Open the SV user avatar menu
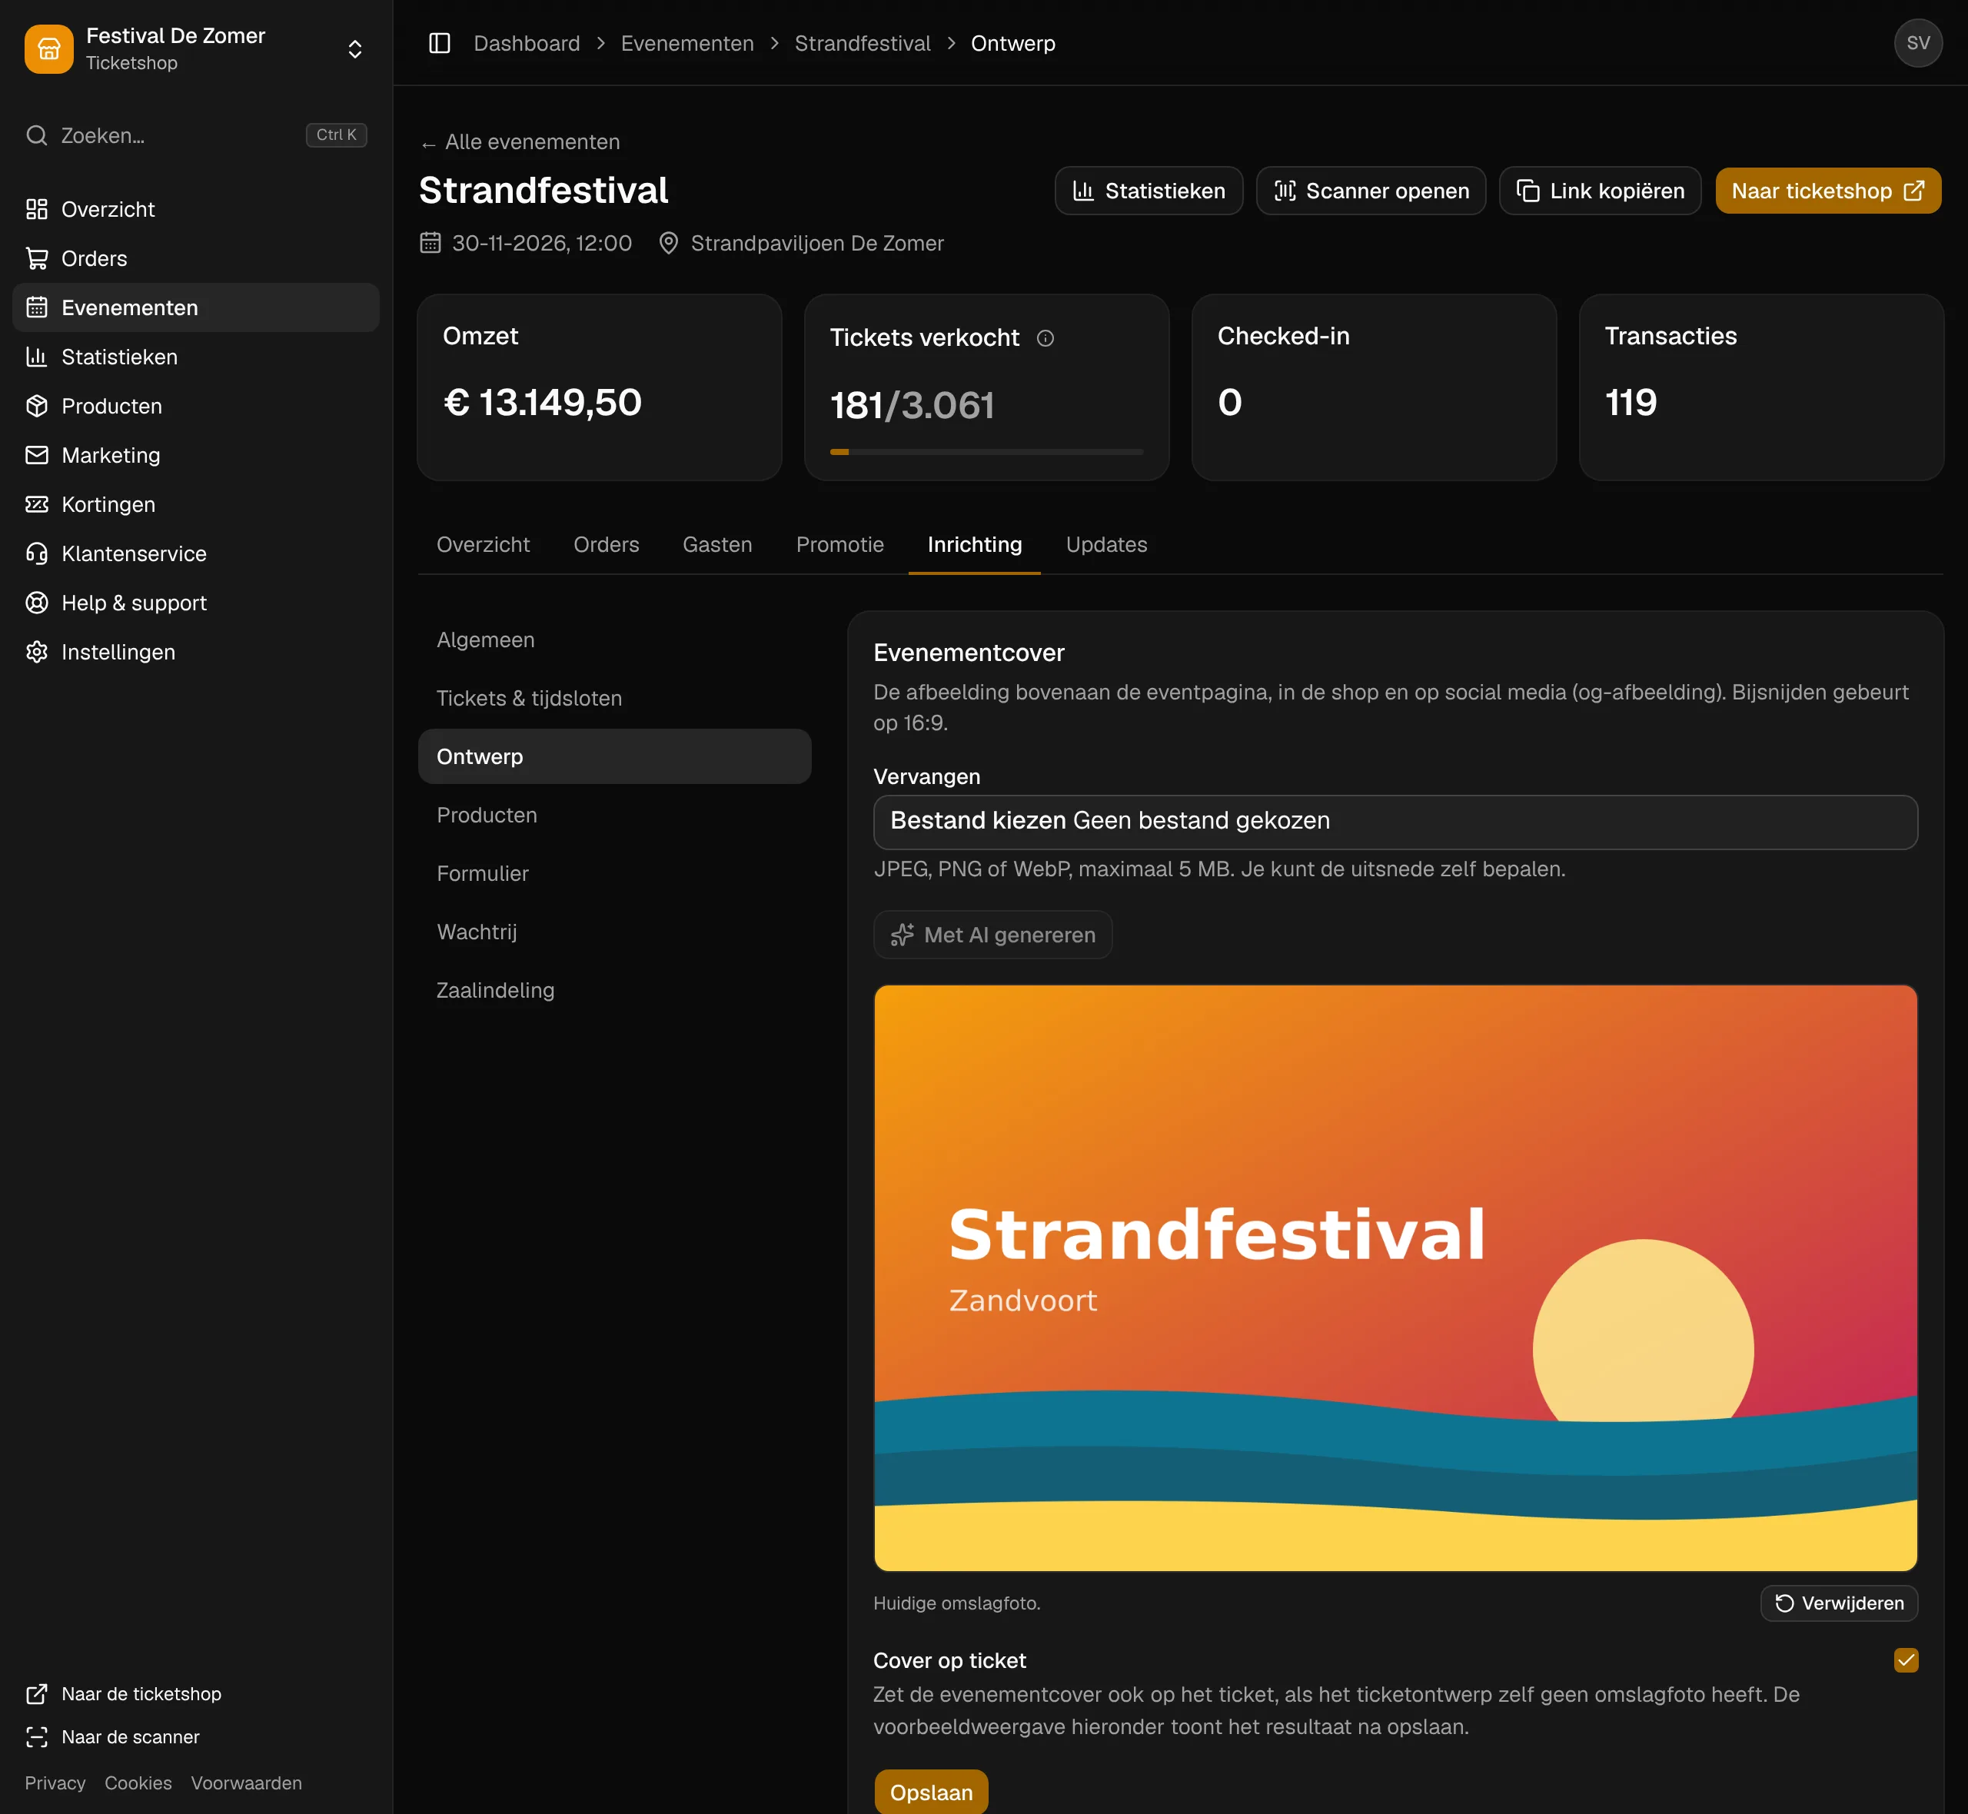The width and height of the screenshot is (1968, 1814). click(x=1918, y=43)
